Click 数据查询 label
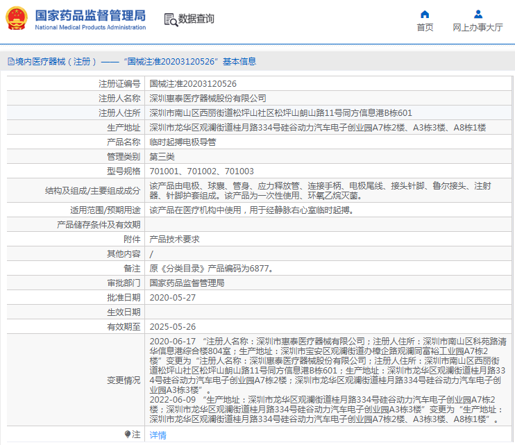This screenshot has width=515, height=445. (x=196, y=19)
